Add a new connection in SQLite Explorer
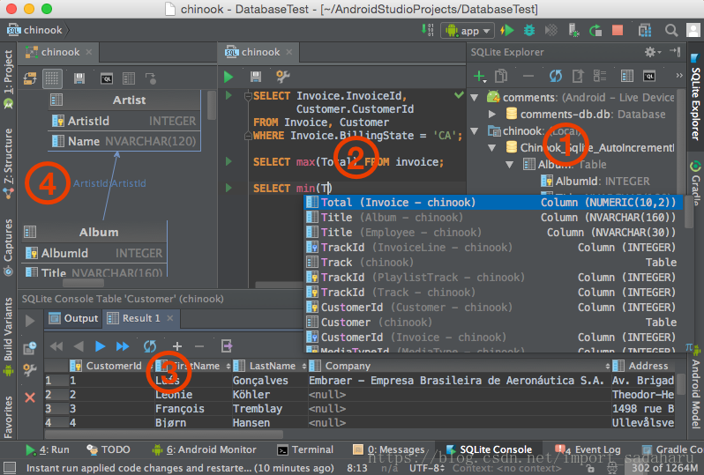704x475 pixels. (x=480, y=77)
